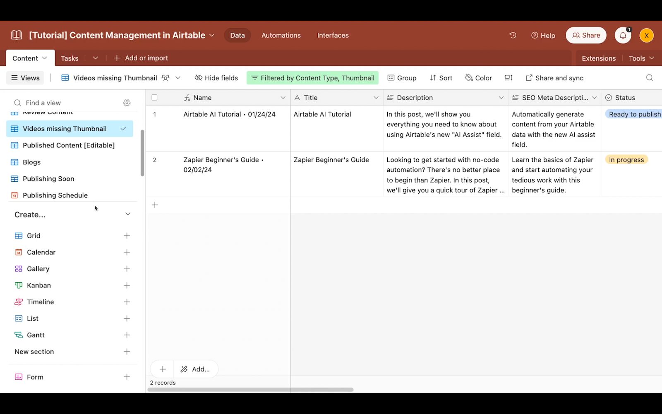Add a Timeline view plus
Screen dimensions: 662x414
pos(127,302)
